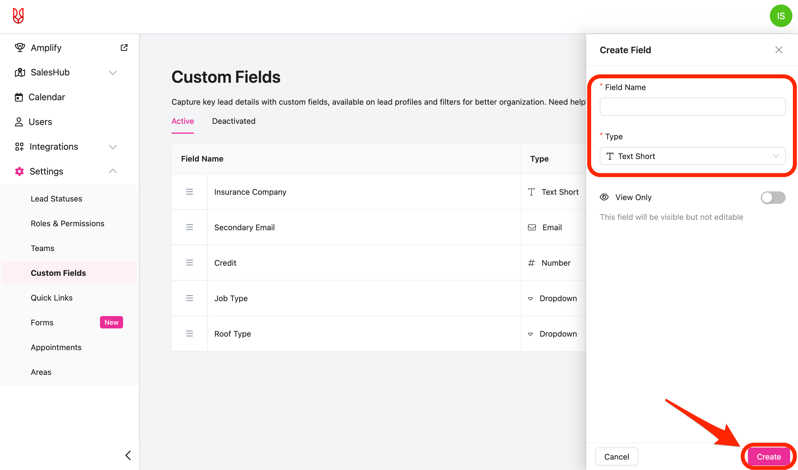
Task: Toggle the View Only switch
Action: coord(772,197)
